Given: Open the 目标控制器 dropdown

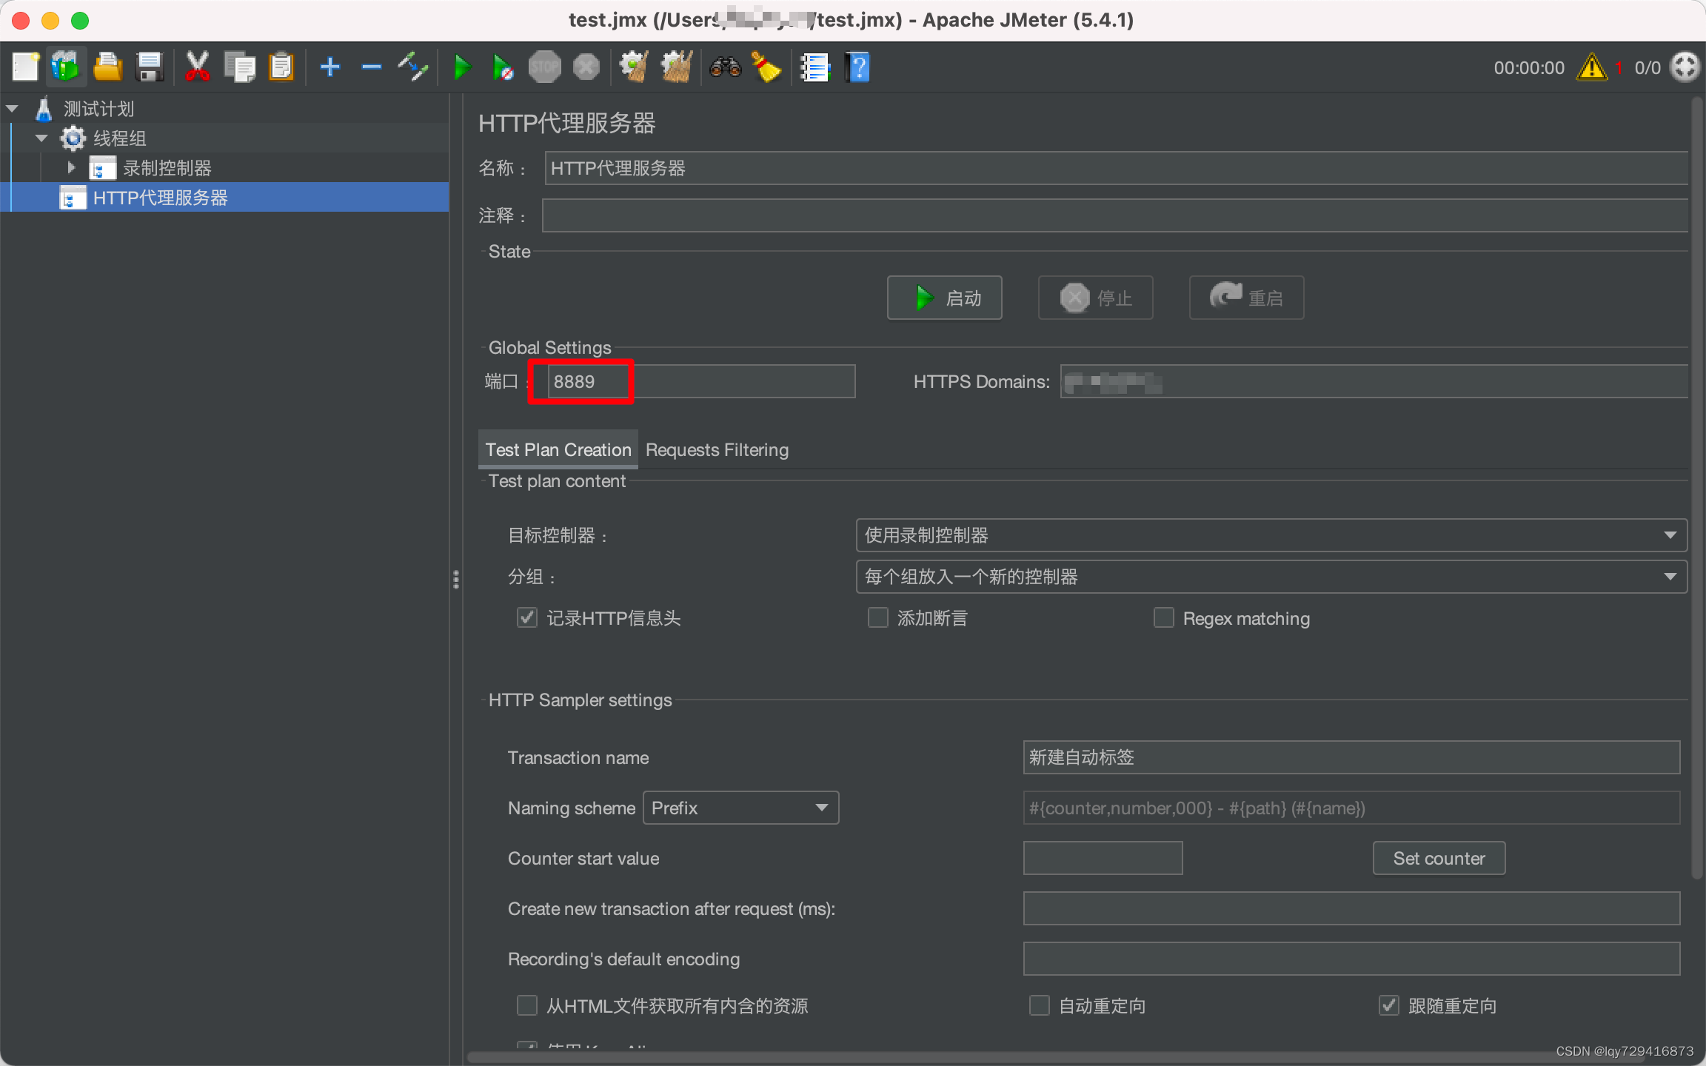Looking at the screenshot, I should point(1271,535).
